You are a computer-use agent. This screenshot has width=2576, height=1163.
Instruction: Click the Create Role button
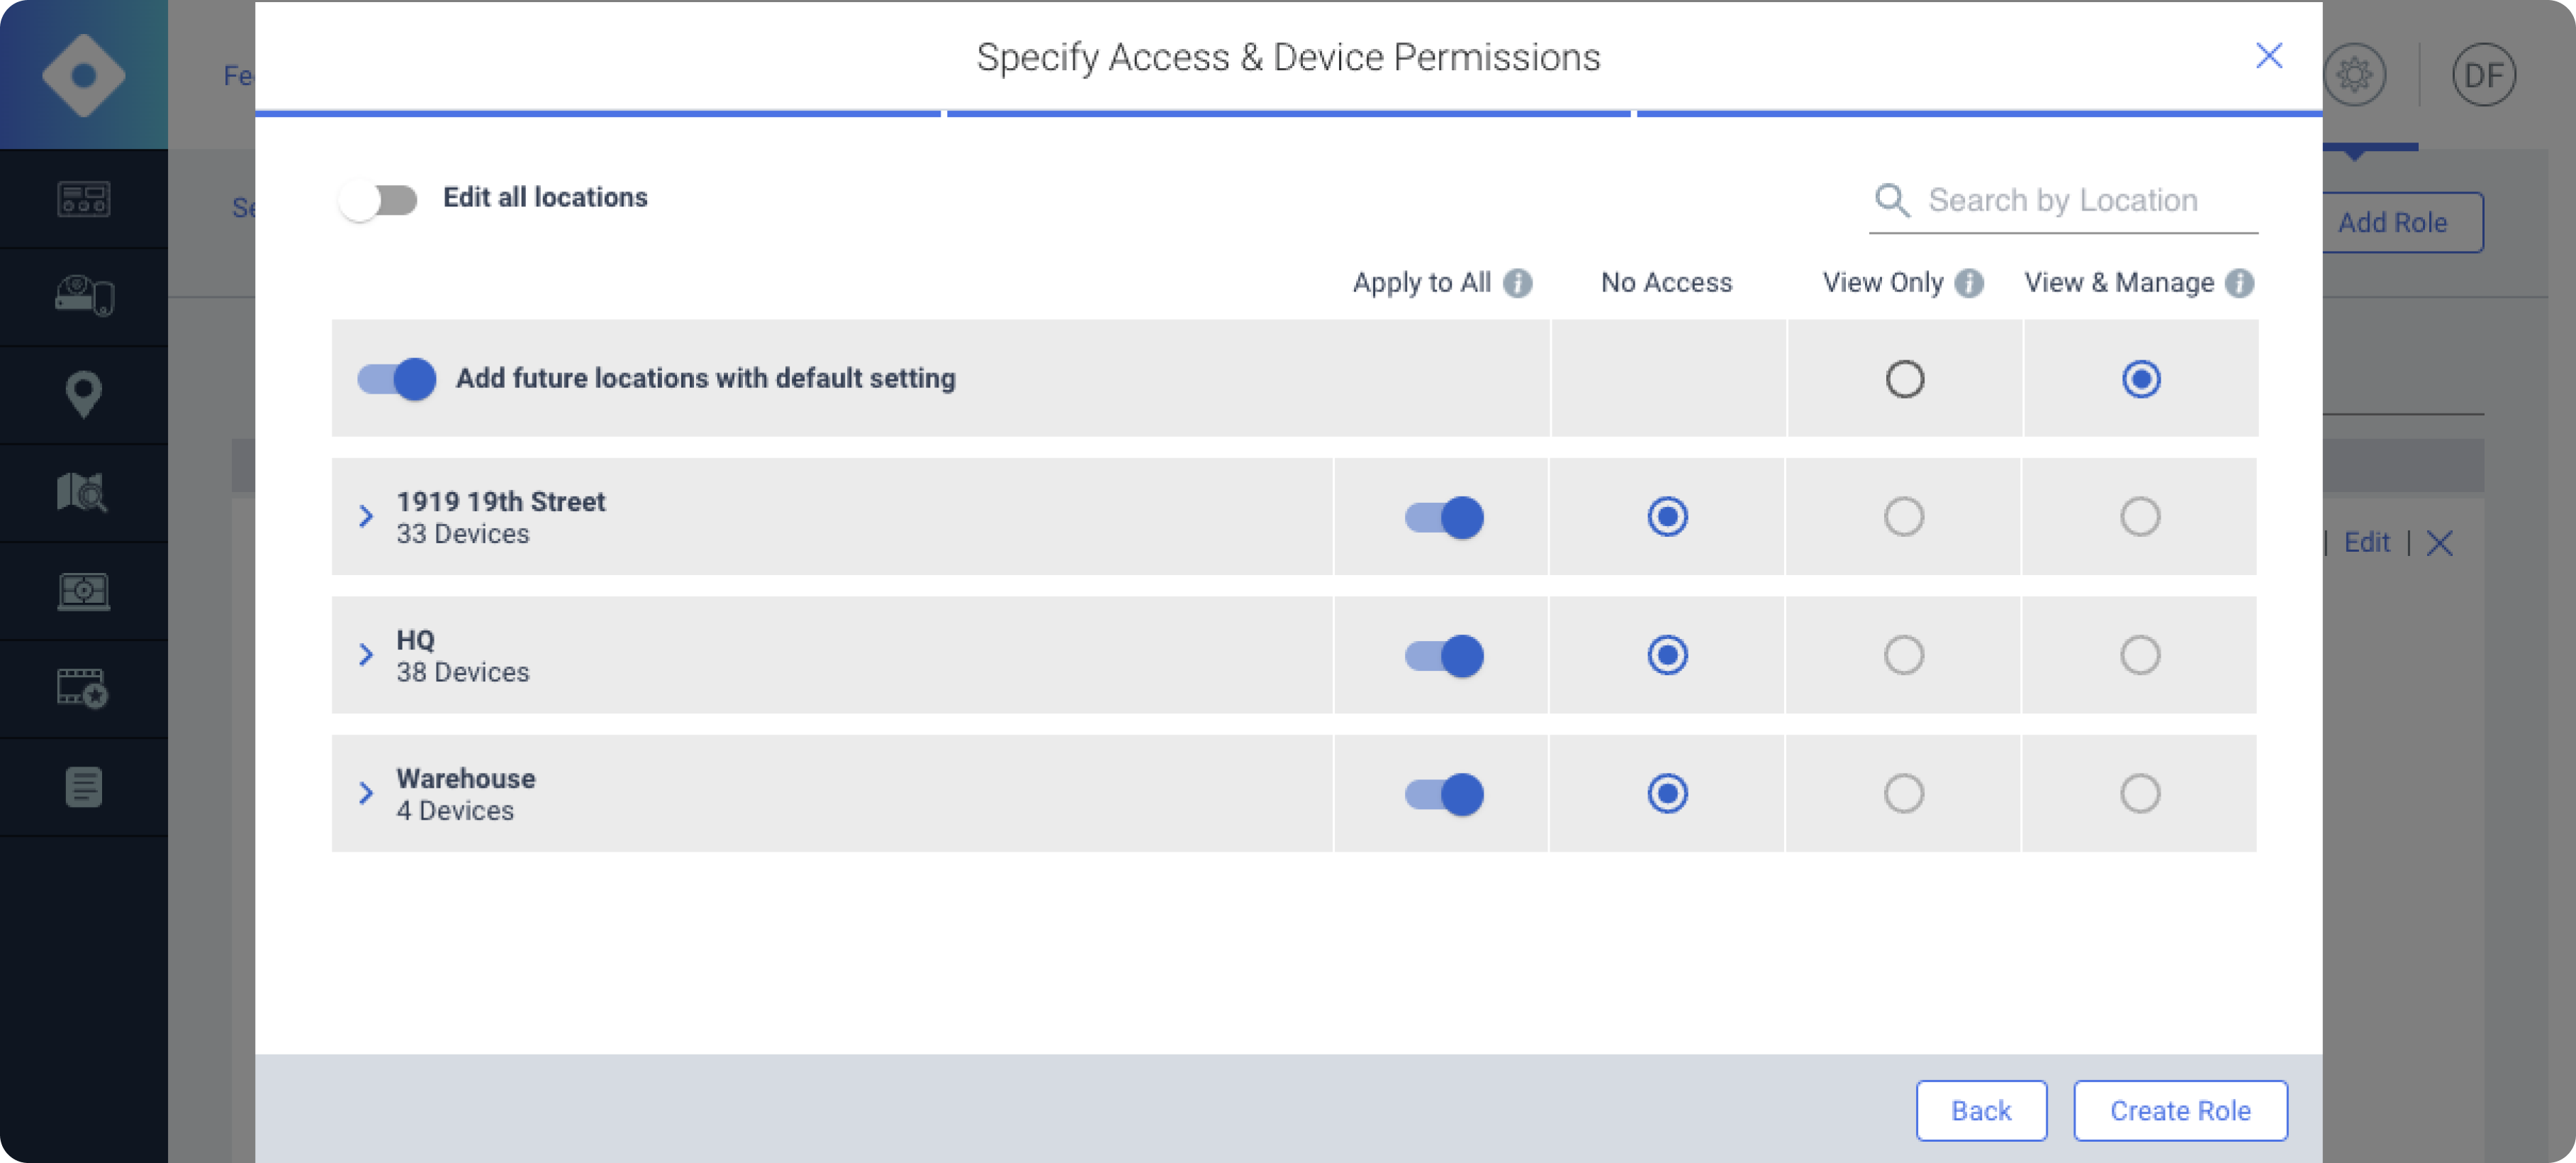tap(2179, 1110)
